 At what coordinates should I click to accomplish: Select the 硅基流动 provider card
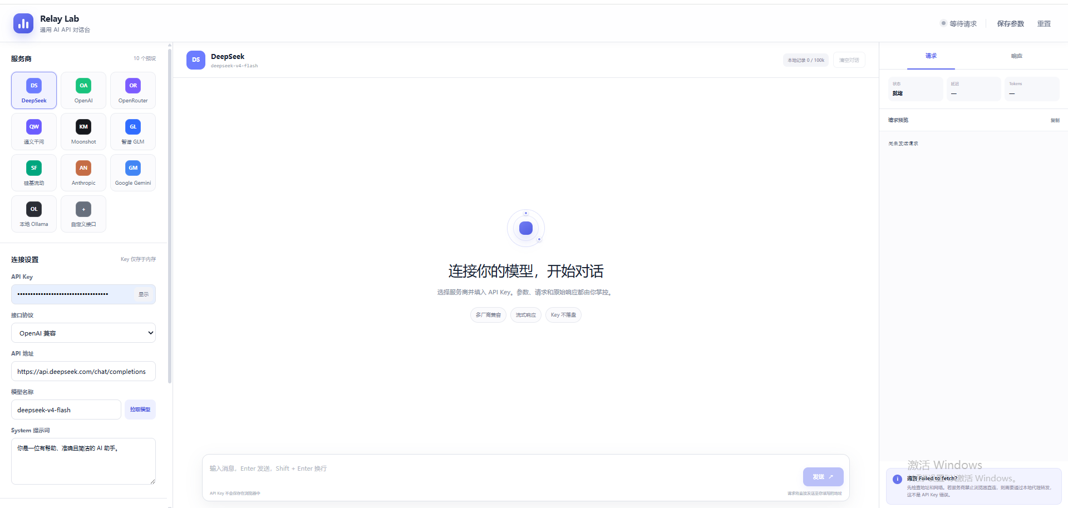click(x=34, y=172)
